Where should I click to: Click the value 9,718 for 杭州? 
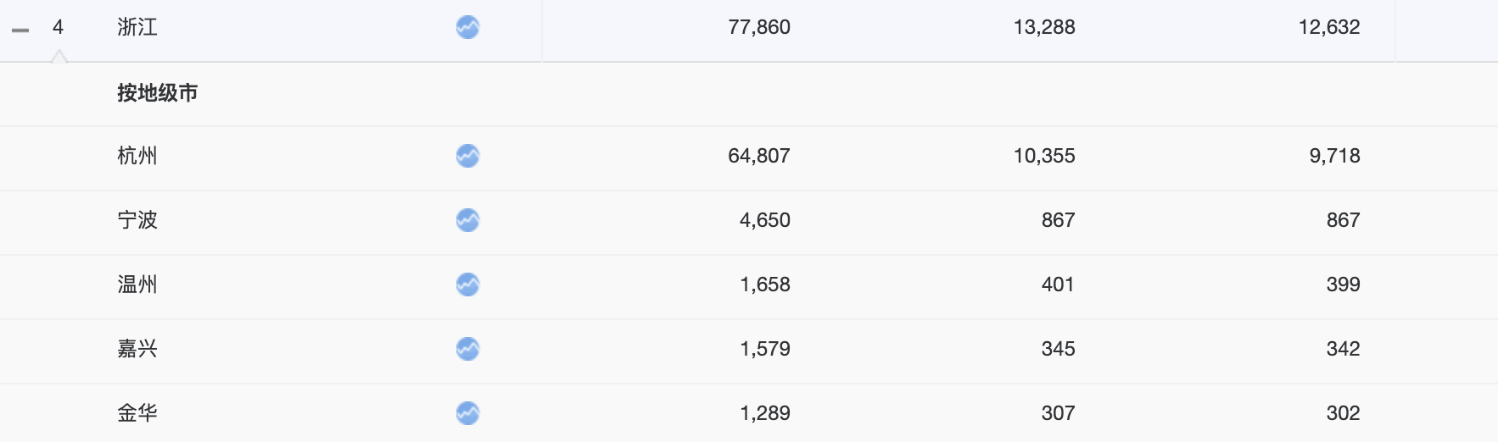point(1335,156)
